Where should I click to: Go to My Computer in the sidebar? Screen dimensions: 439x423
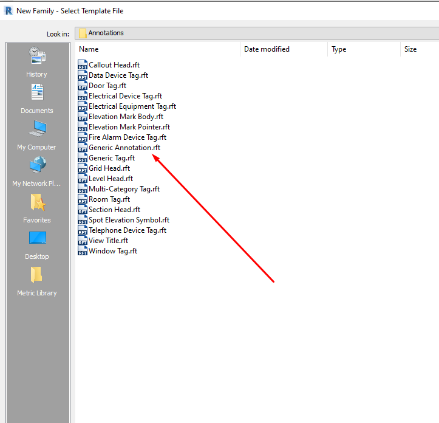[37, 136]
